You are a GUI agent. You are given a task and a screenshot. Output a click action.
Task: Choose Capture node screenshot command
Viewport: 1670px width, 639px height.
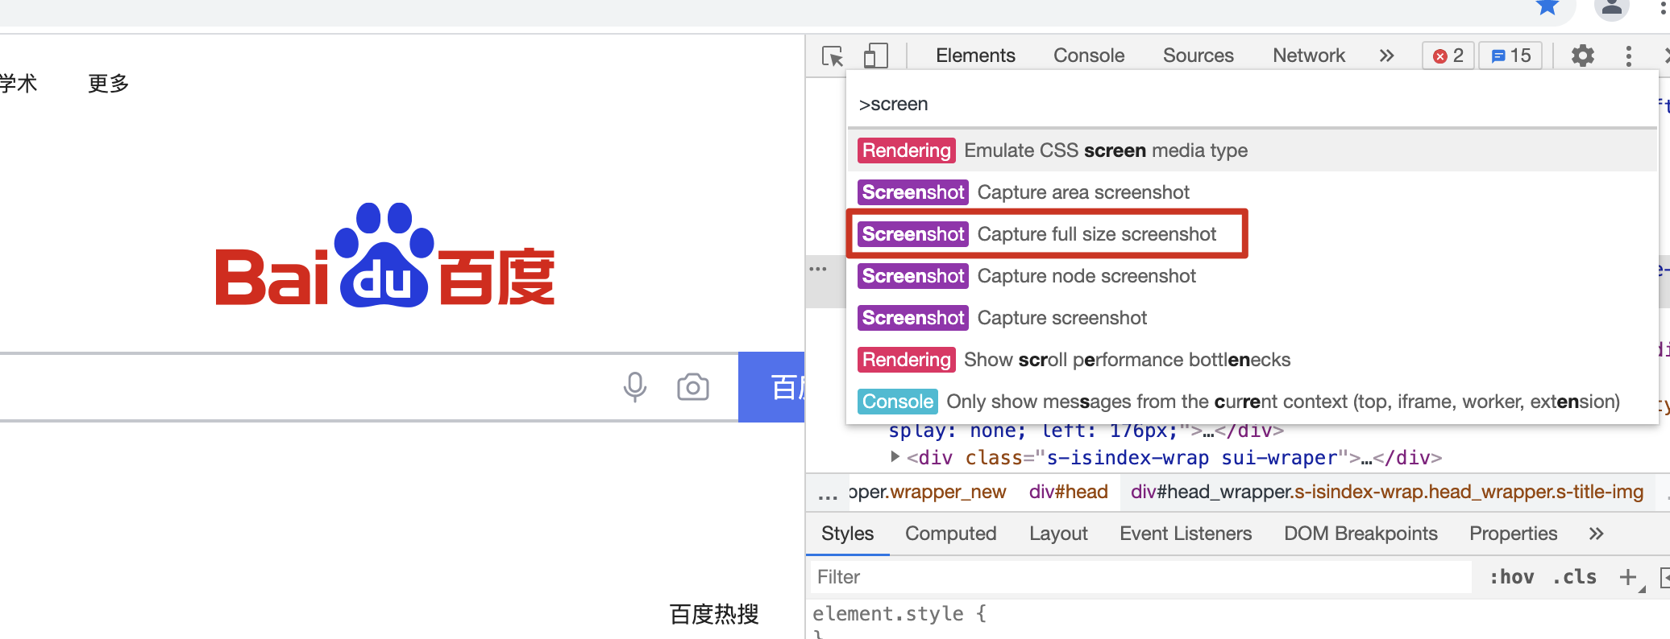coord(1252,276)
